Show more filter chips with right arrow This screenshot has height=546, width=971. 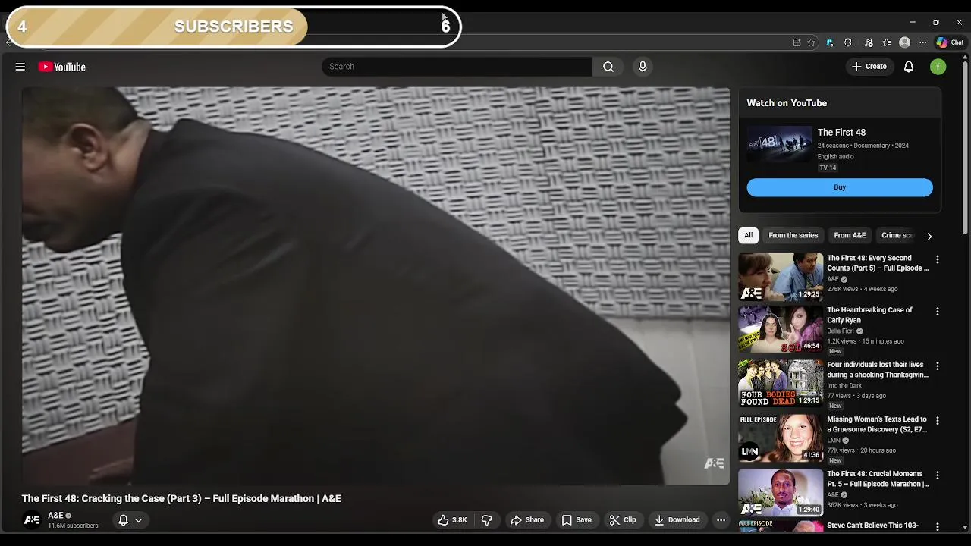click(x=929, y=236)
